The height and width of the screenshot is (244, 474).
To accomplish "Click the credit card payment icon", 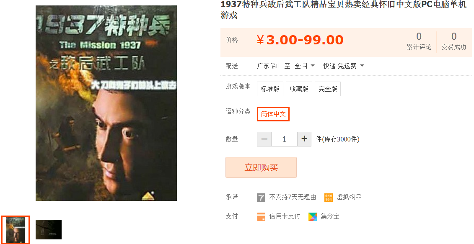I will [261, 216].
